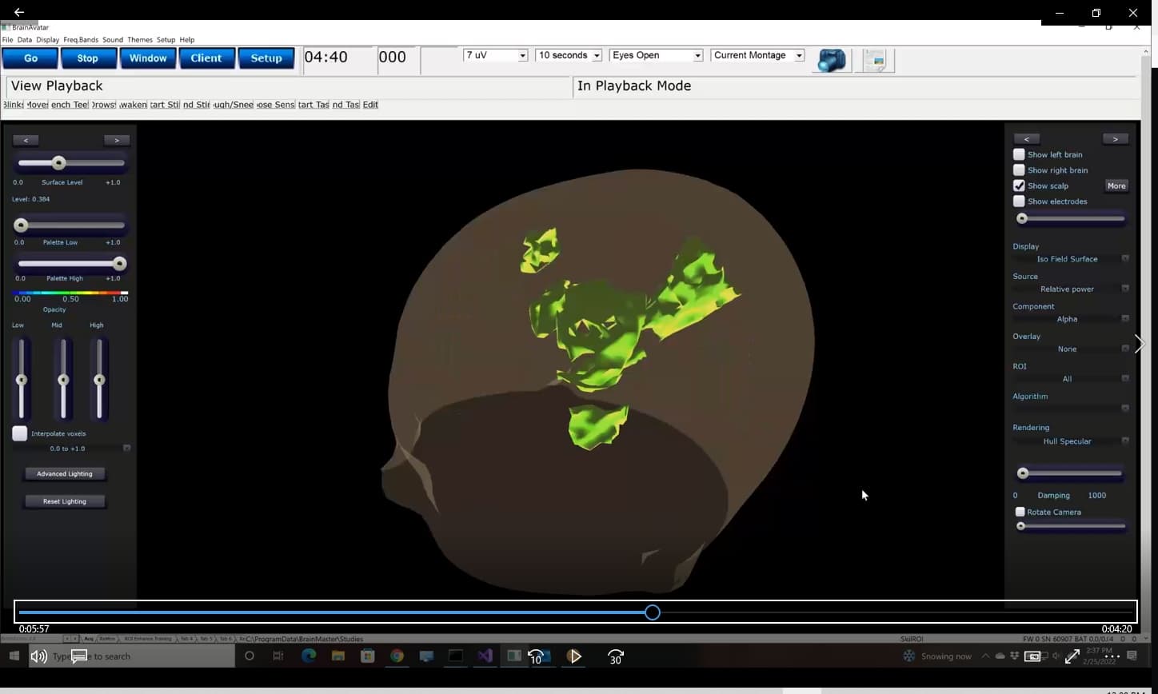Screen dimensions: 1158x694
Task: Click the fullscreen expand icon
Action: (x=1072, y=656)
